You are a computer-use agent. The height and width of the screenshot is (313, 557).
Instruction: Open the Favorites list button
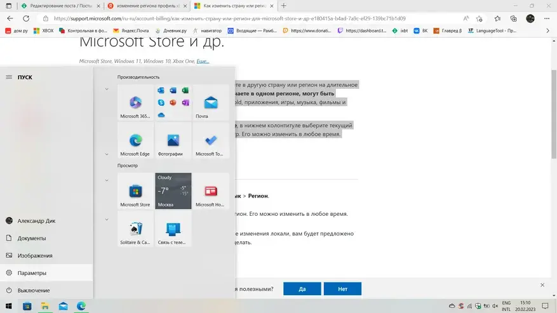coord(497,18)
